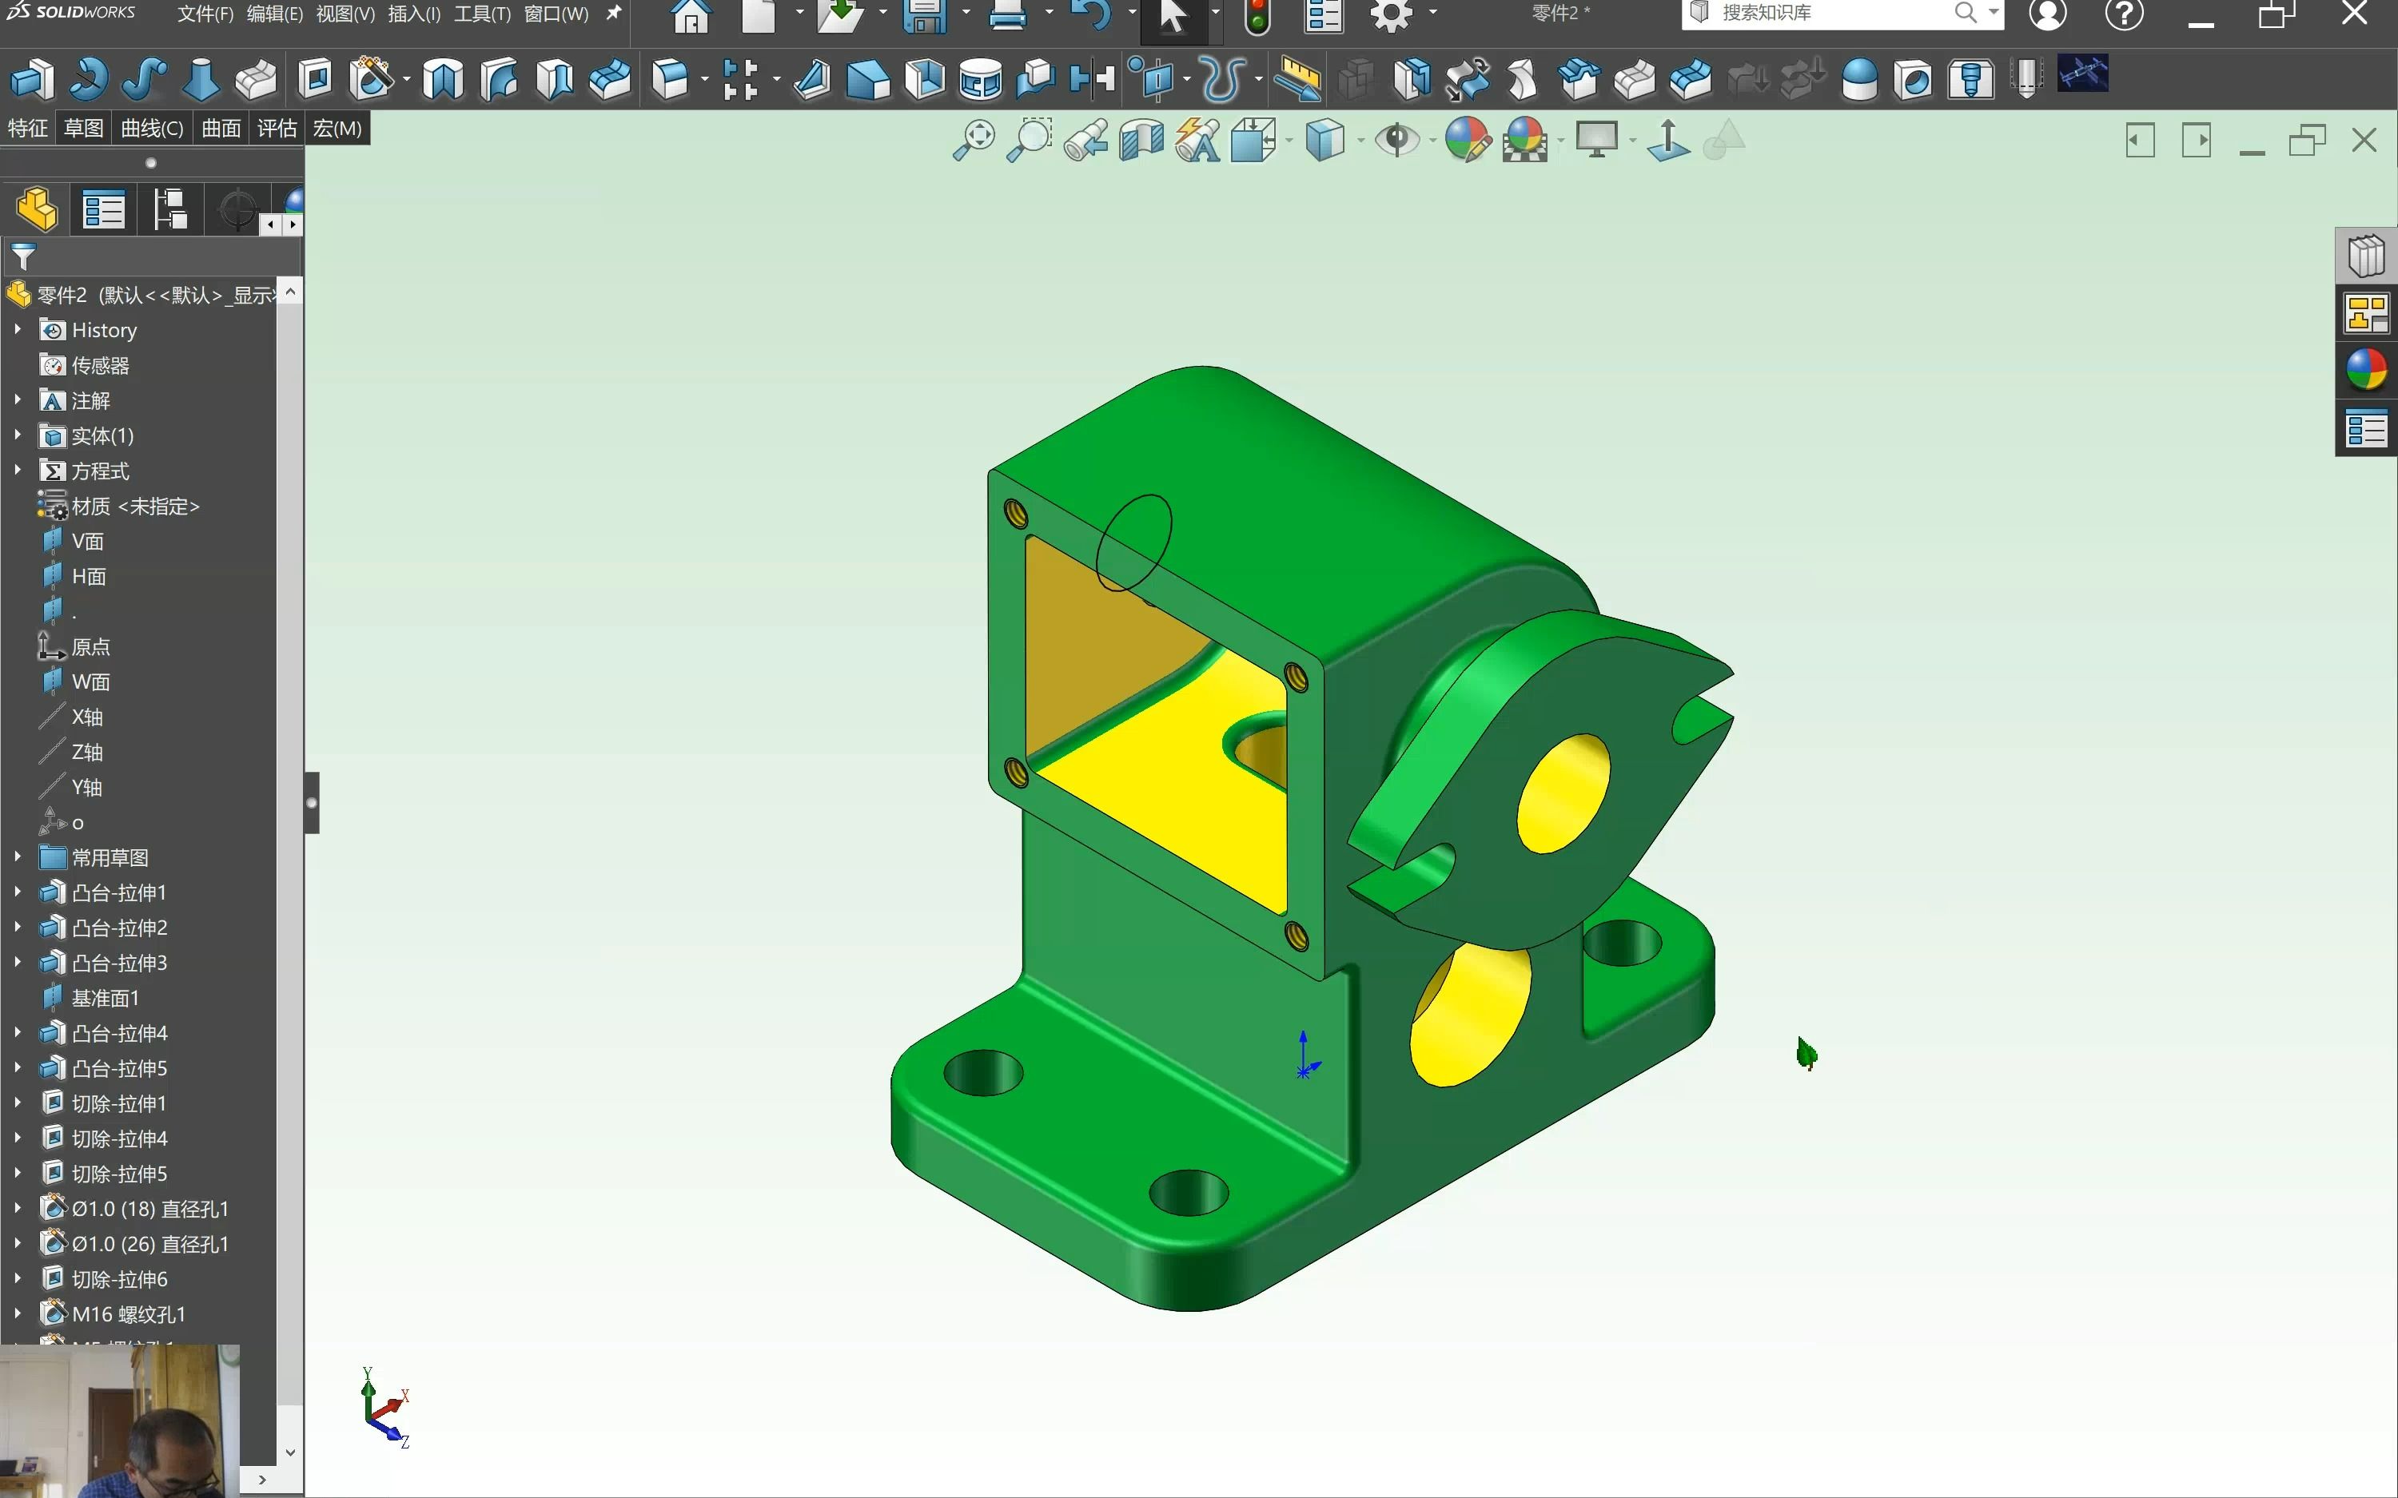This screenshot has width=2398, height=1498.
Task: Click feature tree scrollbar down arrow
Action: point(289,1452)
